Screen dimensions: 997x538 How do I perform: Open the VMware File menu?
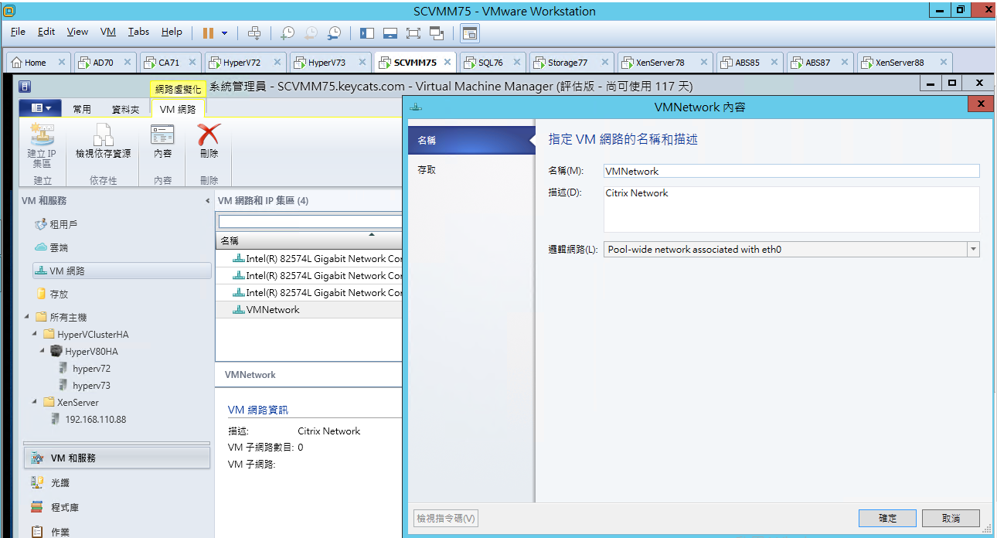[x=19, y=32]
